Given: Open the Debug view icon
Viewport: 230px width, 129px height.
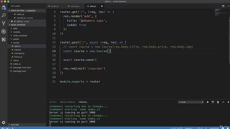Looking at the screenshot, I should 4,31.
